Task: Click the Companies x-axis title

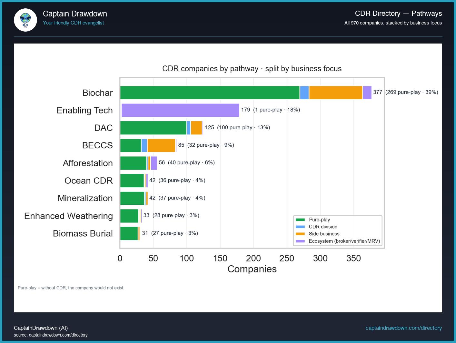Action: pos(252,269)
